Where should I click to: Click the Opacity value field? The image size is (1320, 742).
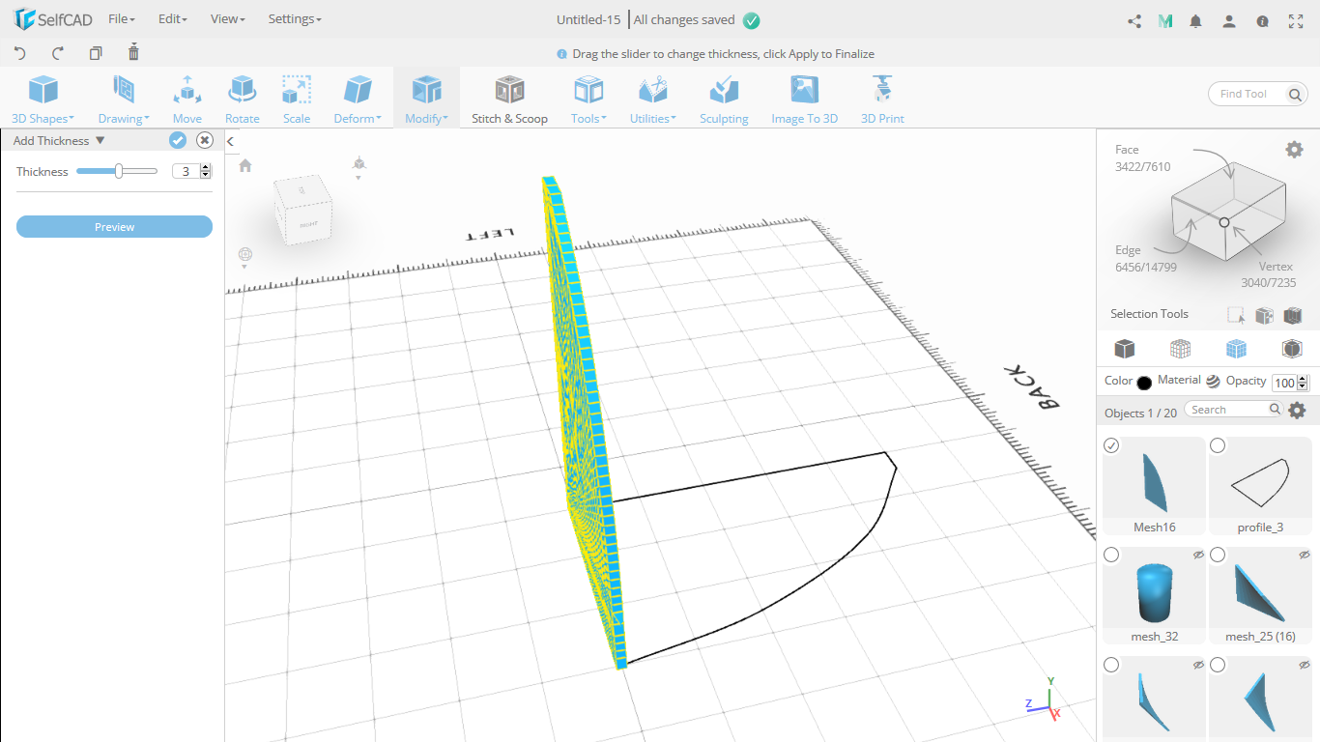(x=1284, y=383)
